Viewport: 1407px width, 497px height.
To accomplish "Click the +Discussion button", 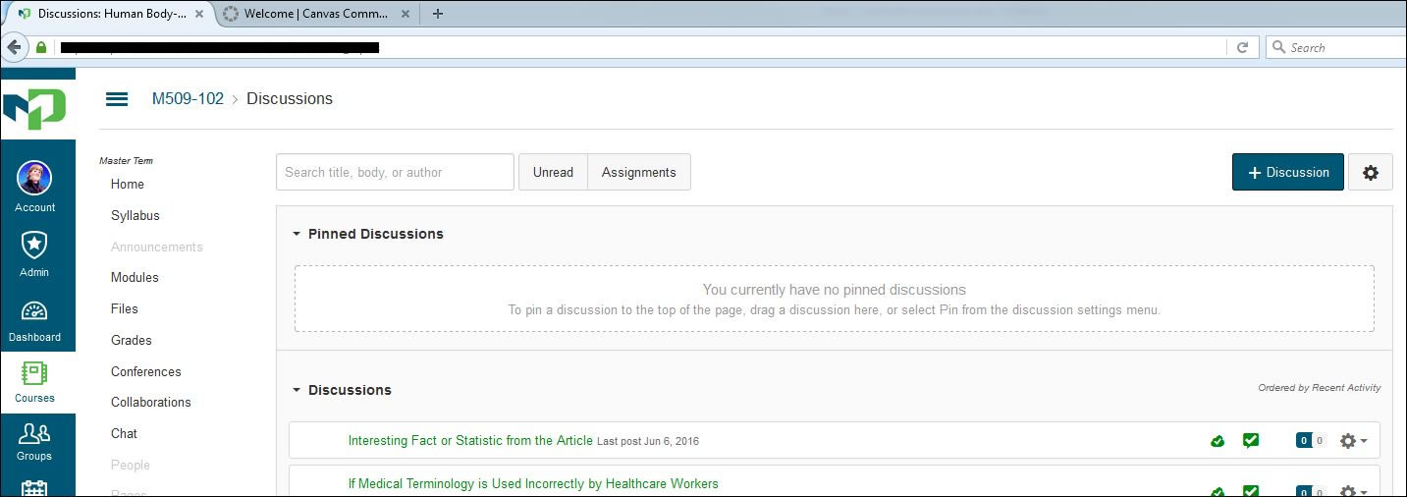I will point(1288,172).
